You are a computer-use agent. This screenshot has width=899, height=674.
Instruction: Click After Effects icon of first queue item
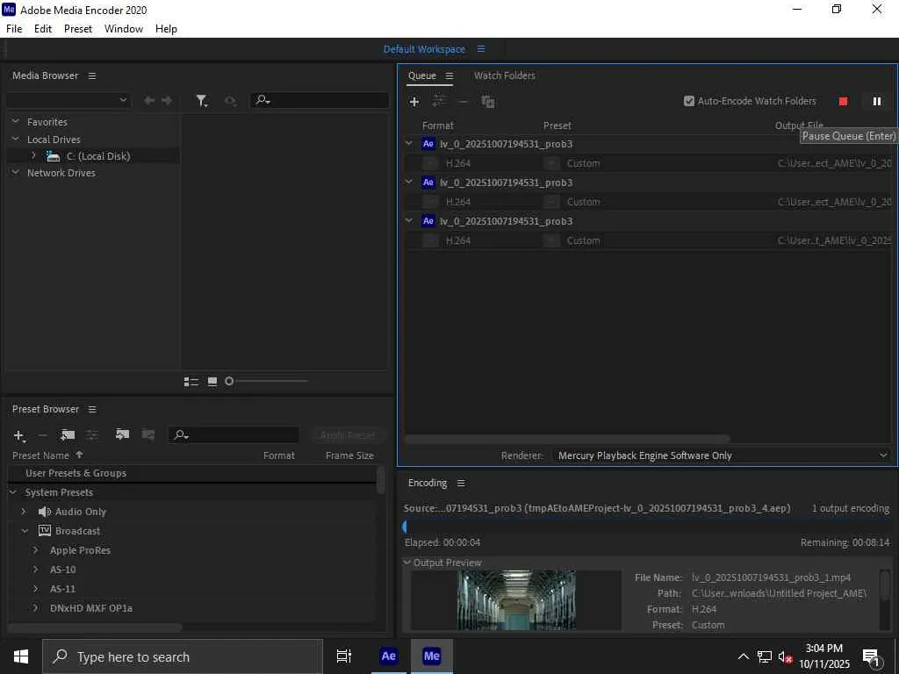click(x=428, y=144)
